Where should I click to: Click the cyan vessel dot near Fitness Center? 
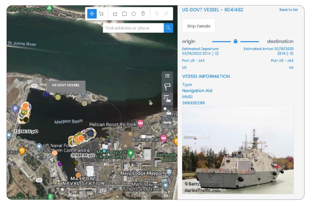pos(104,151)
